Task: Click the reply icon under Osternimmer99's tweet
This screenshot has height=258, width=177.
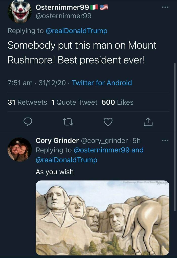Action: coord(28,122)
